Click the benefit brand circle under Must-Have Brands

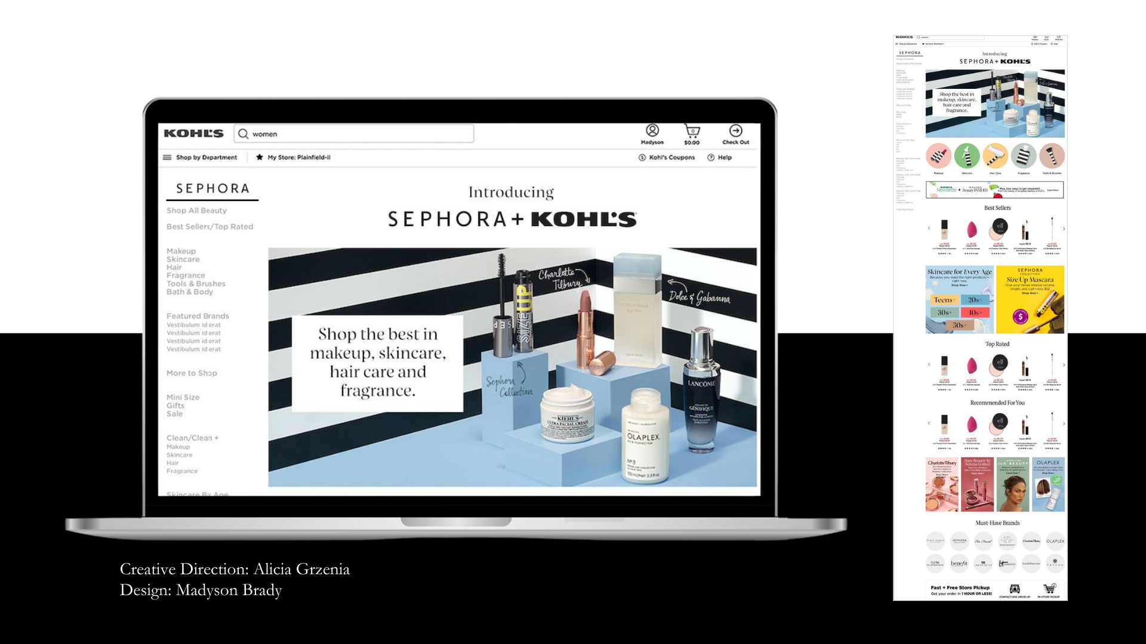tap(959, 563)
